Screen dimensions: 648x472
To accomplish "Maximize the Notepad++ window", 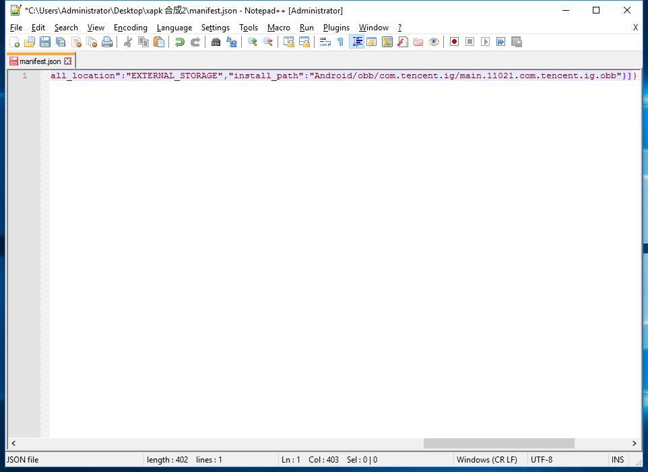I will coord(596,10).
